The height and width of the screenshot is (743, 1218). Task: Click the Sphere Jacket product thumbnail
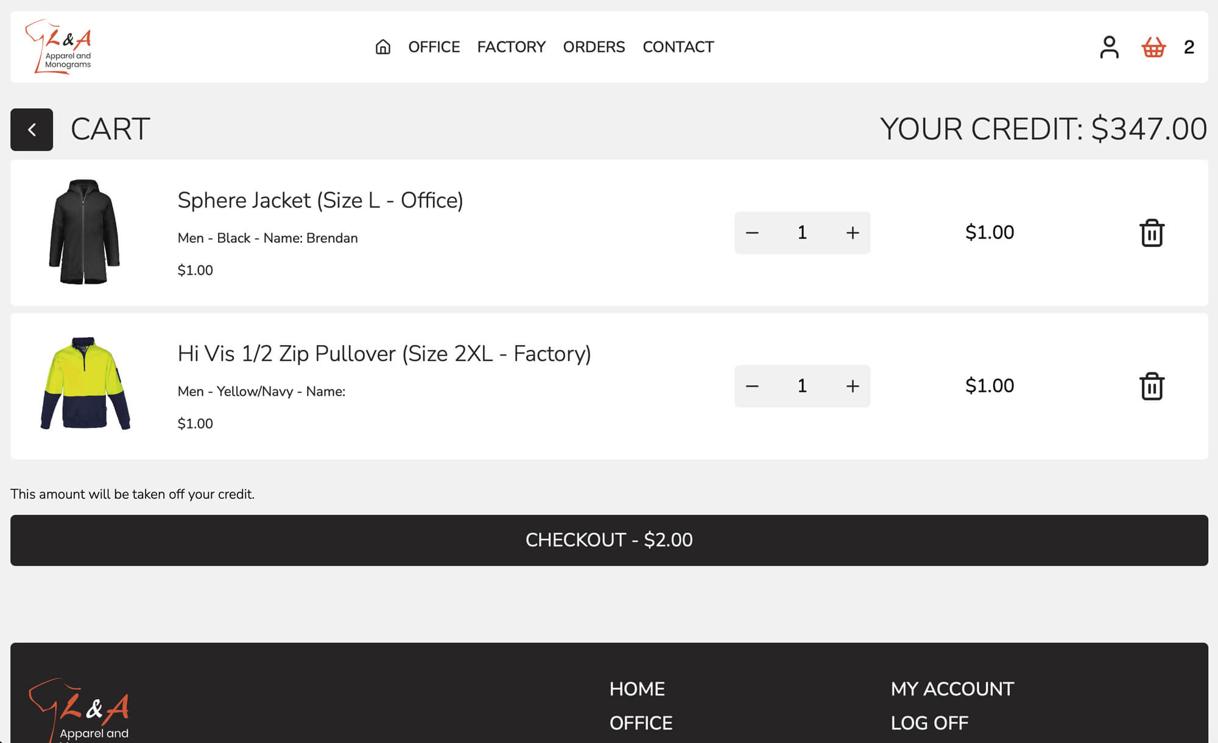pyautogui.click(x=85, y=232)
